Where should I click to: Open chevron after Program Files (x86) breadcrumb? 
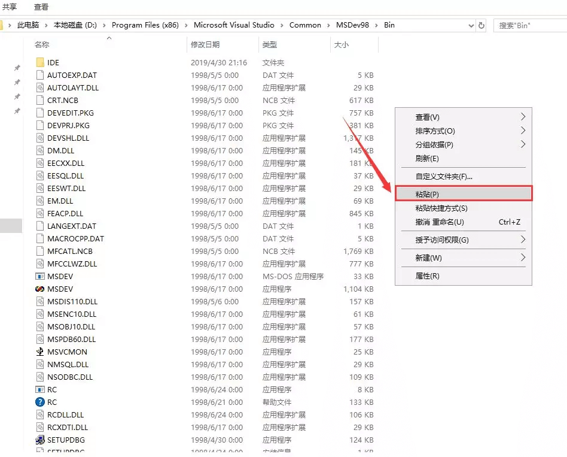tap(186, 25)
